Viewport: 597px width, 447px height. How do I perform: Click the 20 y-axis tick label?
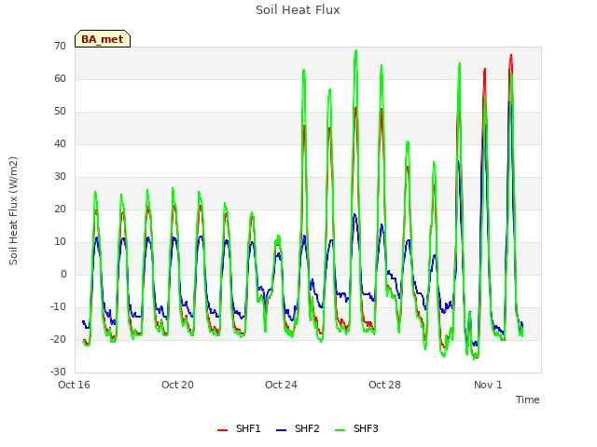(60, 209)
